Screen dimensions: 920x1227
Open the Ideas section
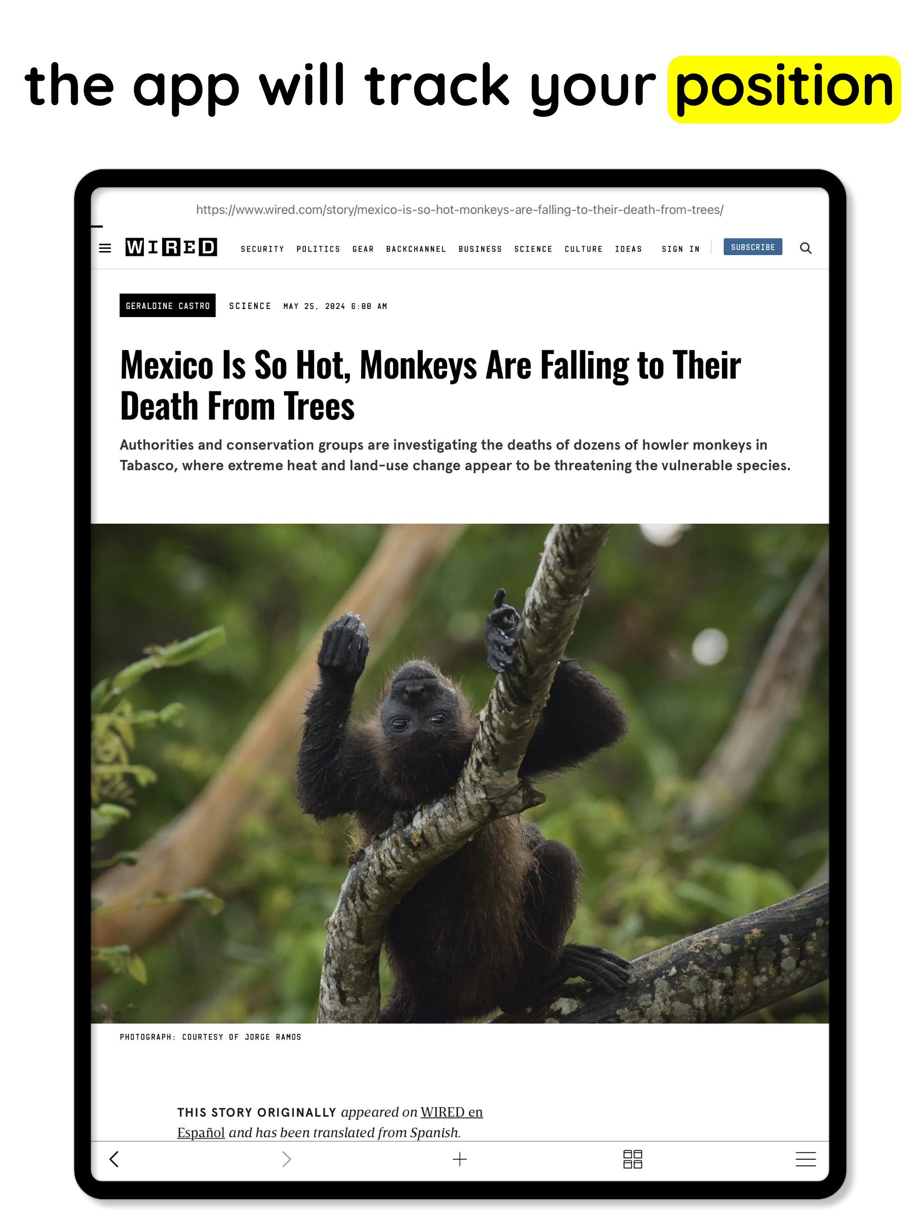[x=628, y=249]
